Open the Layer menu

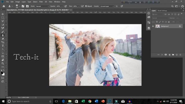pos(24,2)
